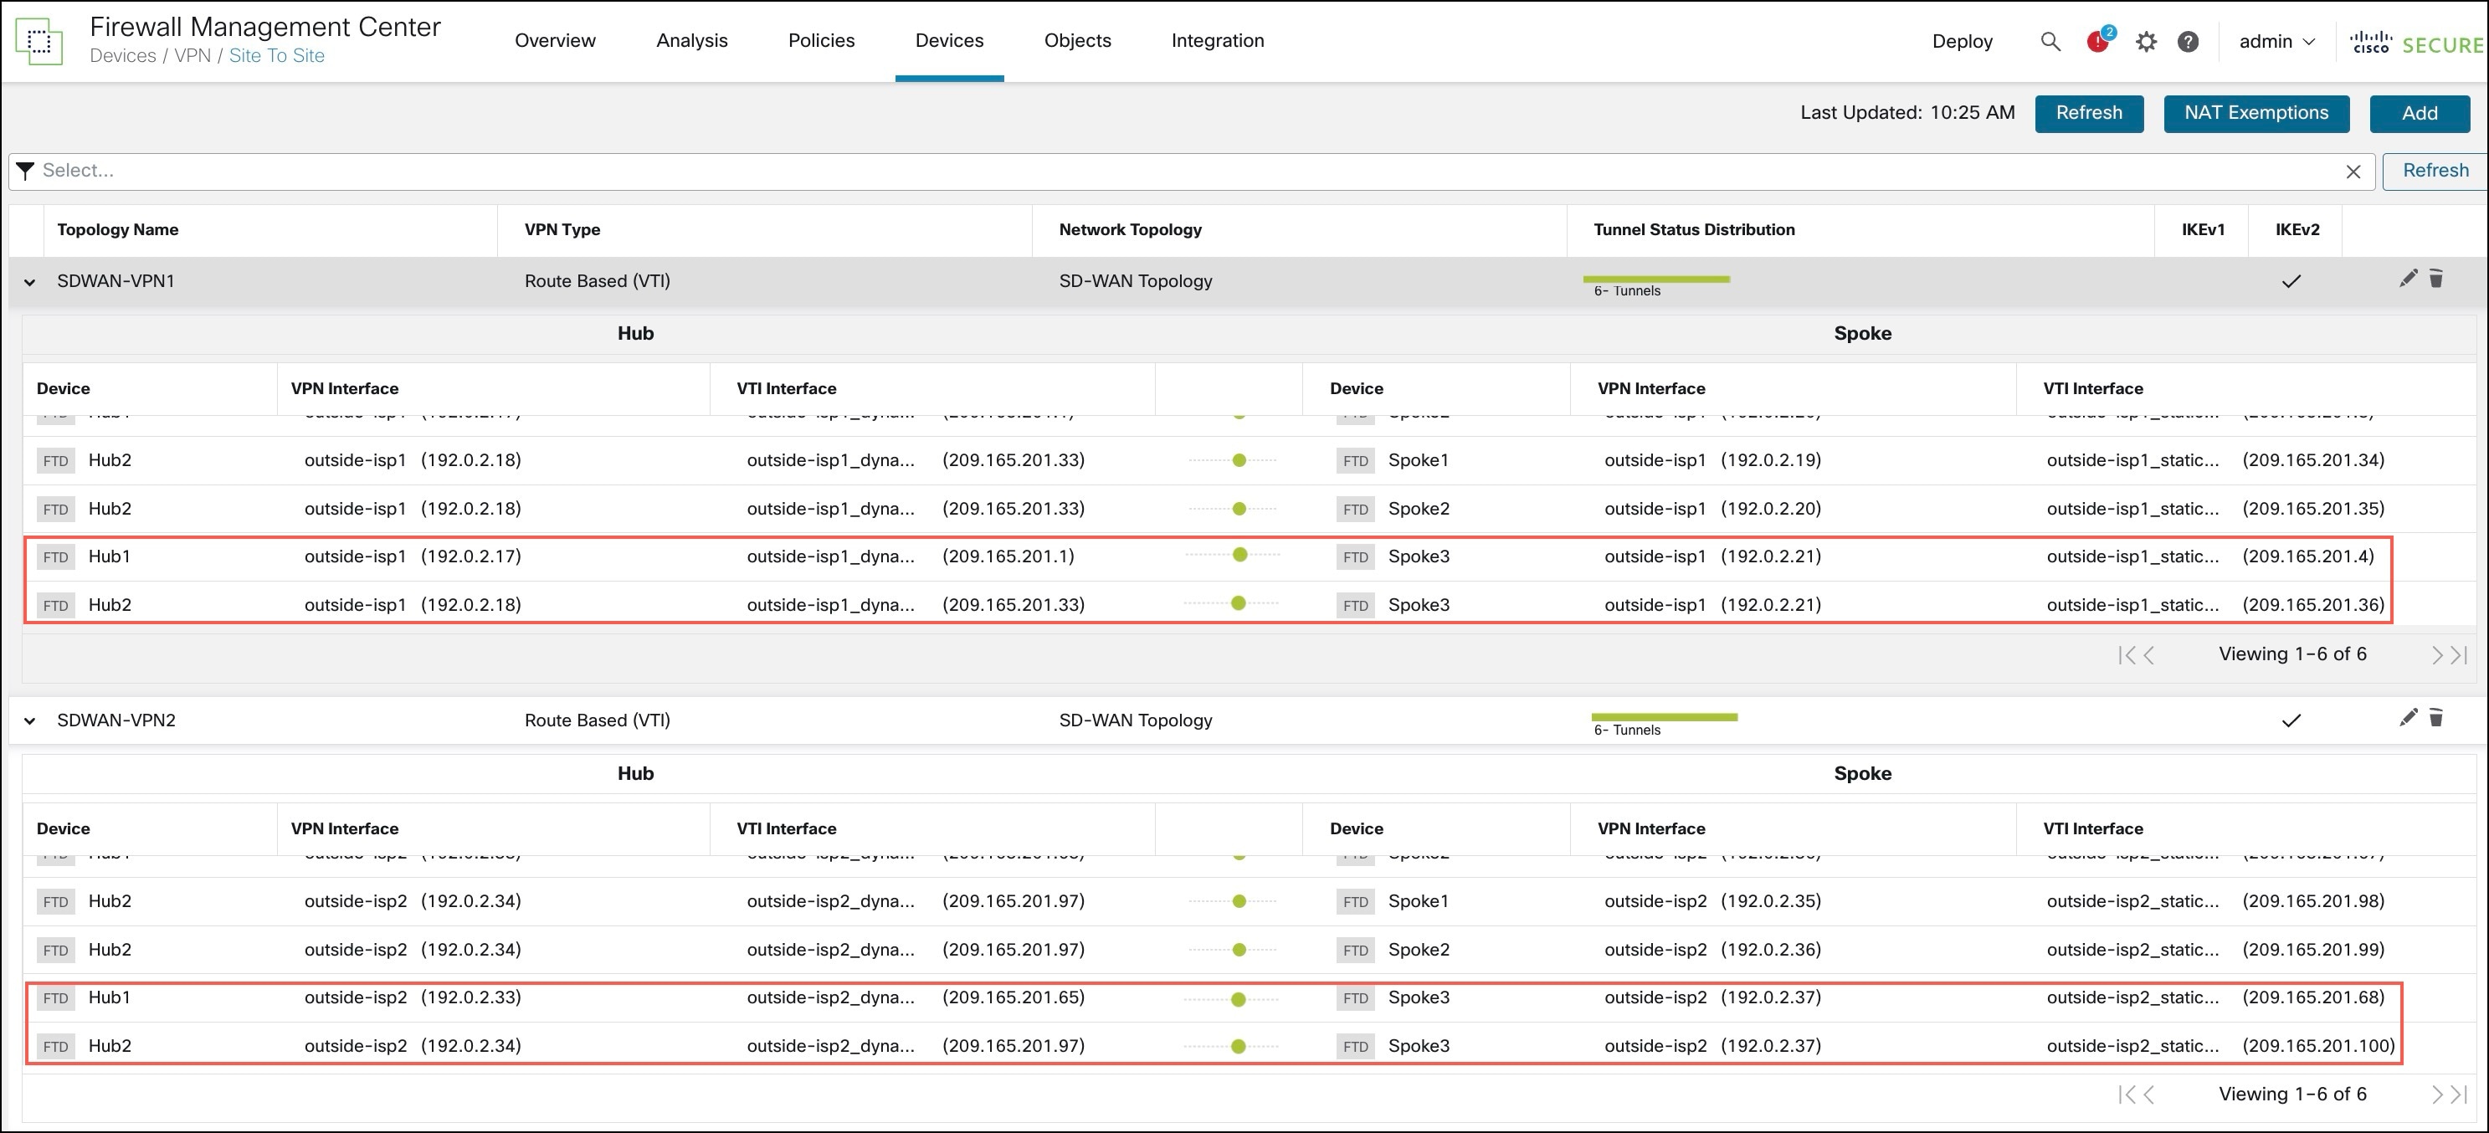2489x1133 pixels.
Task: Collapse the SDWAN-VPN2 topology row
Action: point(29,720)
